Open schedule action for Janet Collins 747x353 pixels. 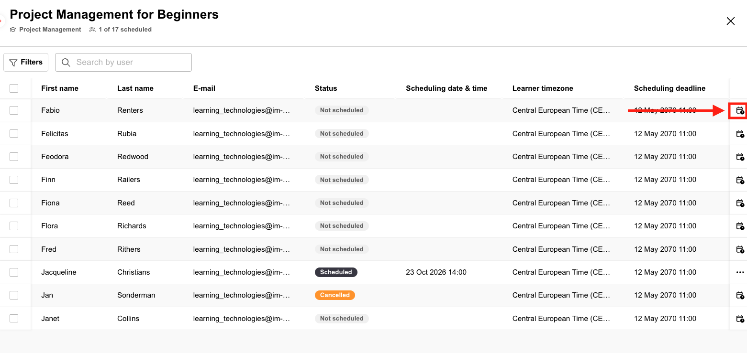tap(740, 319)
